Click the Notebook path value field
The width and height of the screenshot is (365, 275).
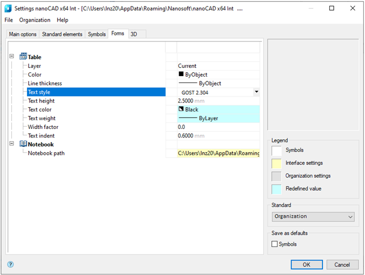(218, 153)
